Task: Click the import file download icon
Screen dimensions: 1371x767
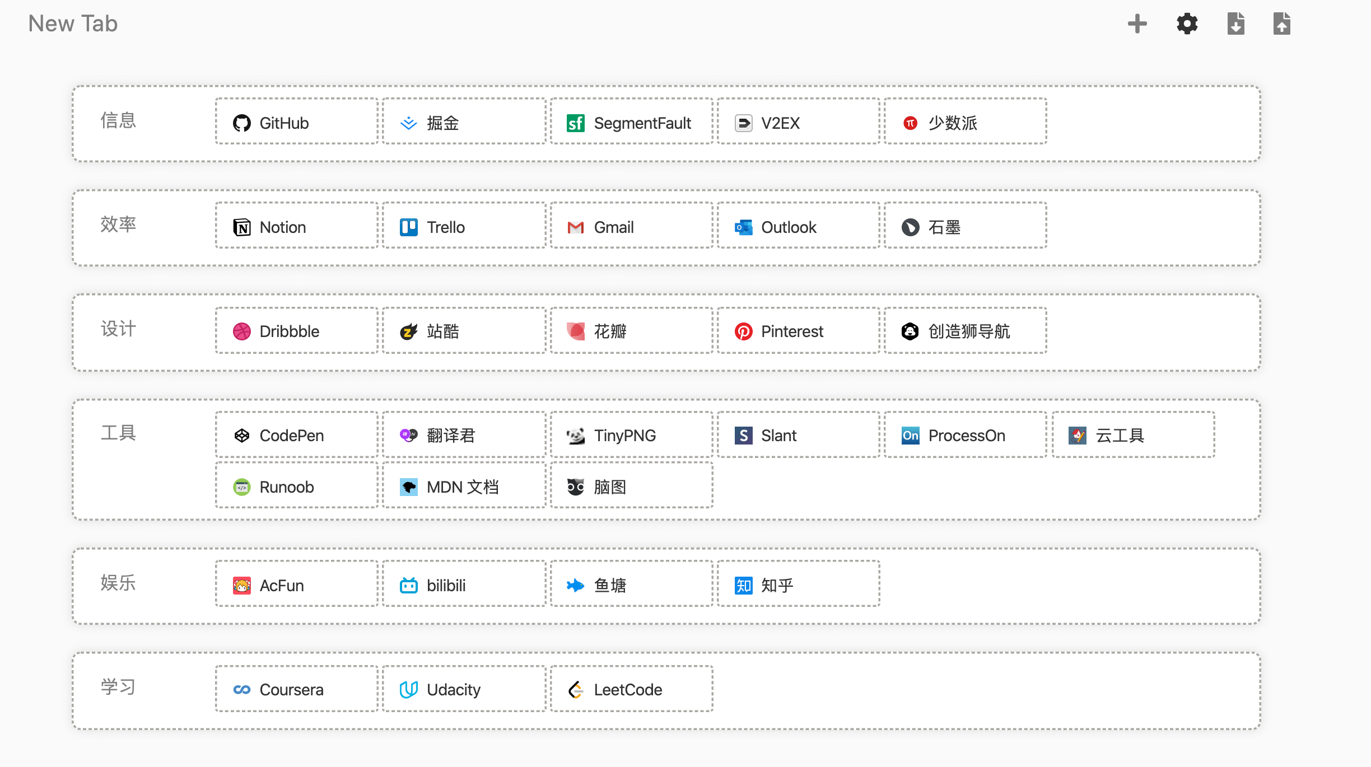Action: [1235, 24]
